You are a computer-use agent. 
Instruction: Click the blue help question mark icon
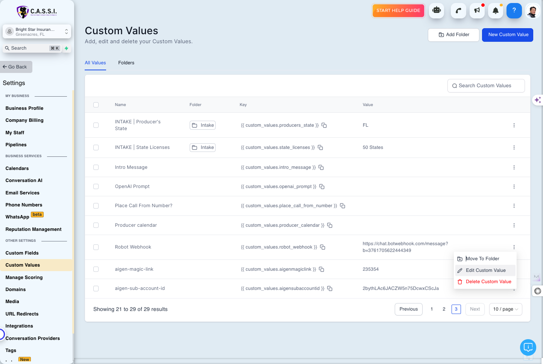(514, 11)
